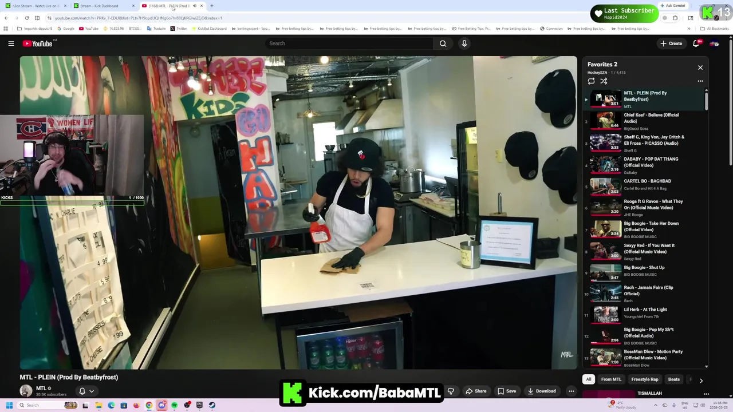Viewport: 733px width, 412px height.
Task: Open YouTube notifications bell
Action: tap(696, 43)
